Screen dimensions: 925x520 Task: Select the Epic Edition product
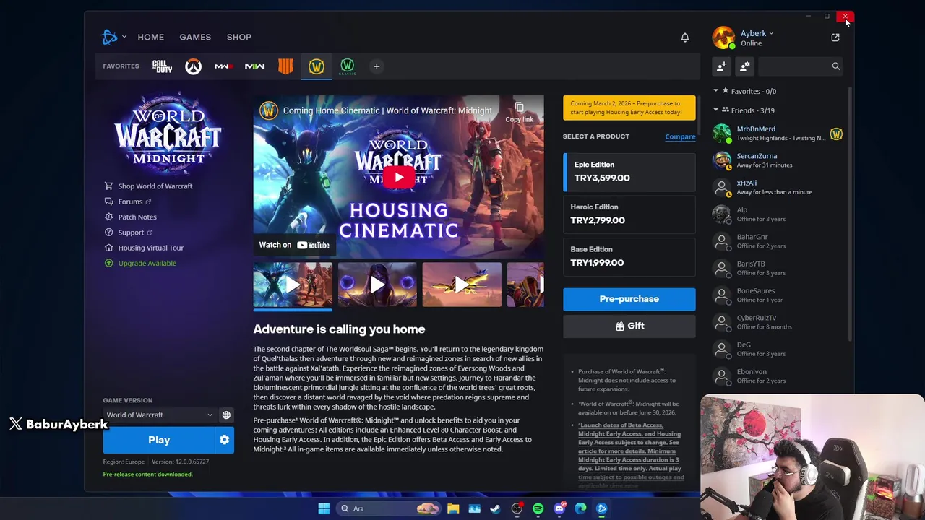629,172
